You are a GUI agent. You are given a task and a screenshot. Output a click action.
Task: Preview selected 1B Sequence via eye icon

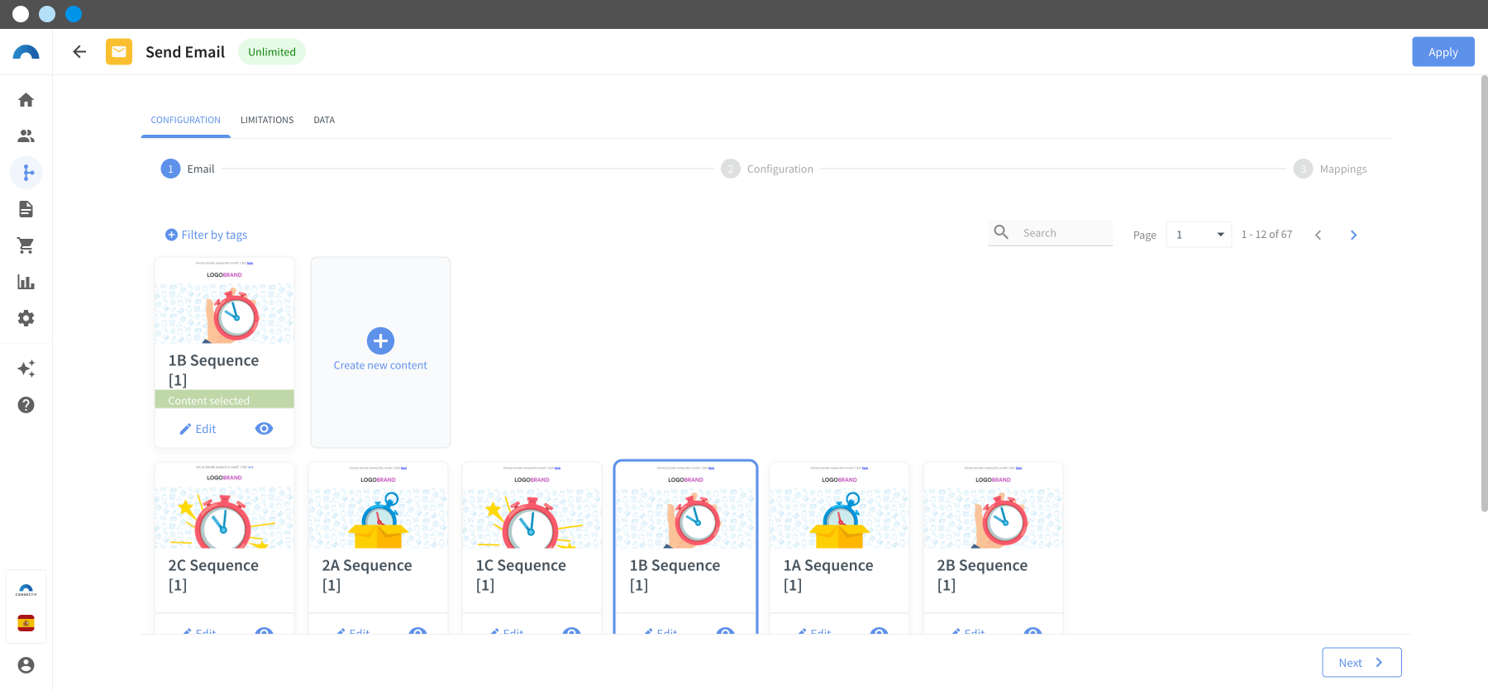pyautogui.click(x=264, y=428)
